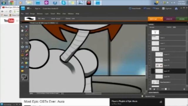
Task: Expand the EDIT Full tab arrow
Action: click(161, 19)
